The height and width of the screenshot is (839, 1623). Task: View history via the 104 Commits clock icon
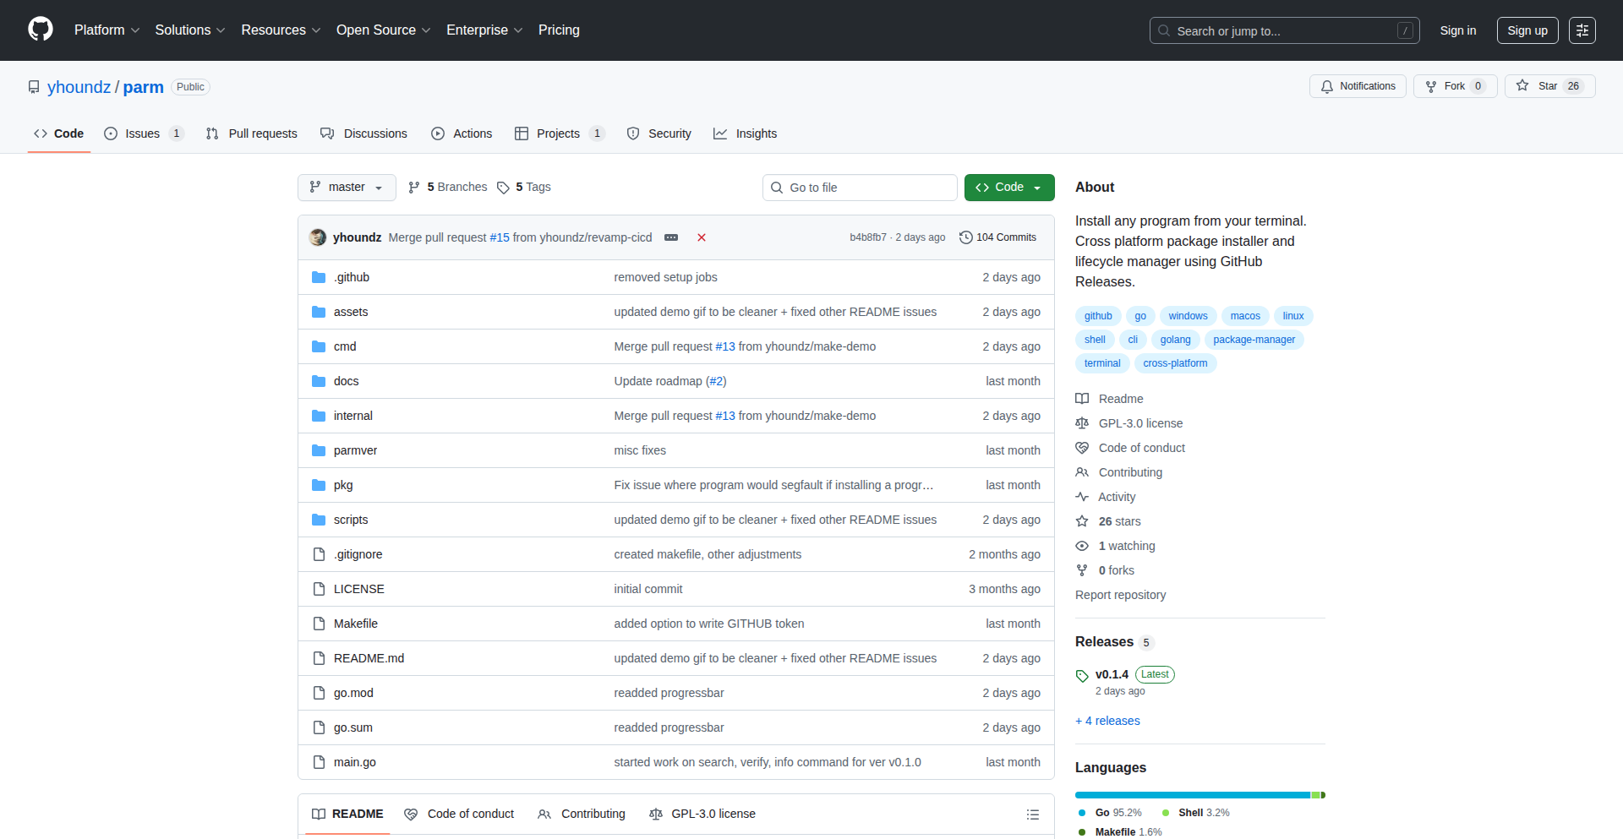[966, 237]
